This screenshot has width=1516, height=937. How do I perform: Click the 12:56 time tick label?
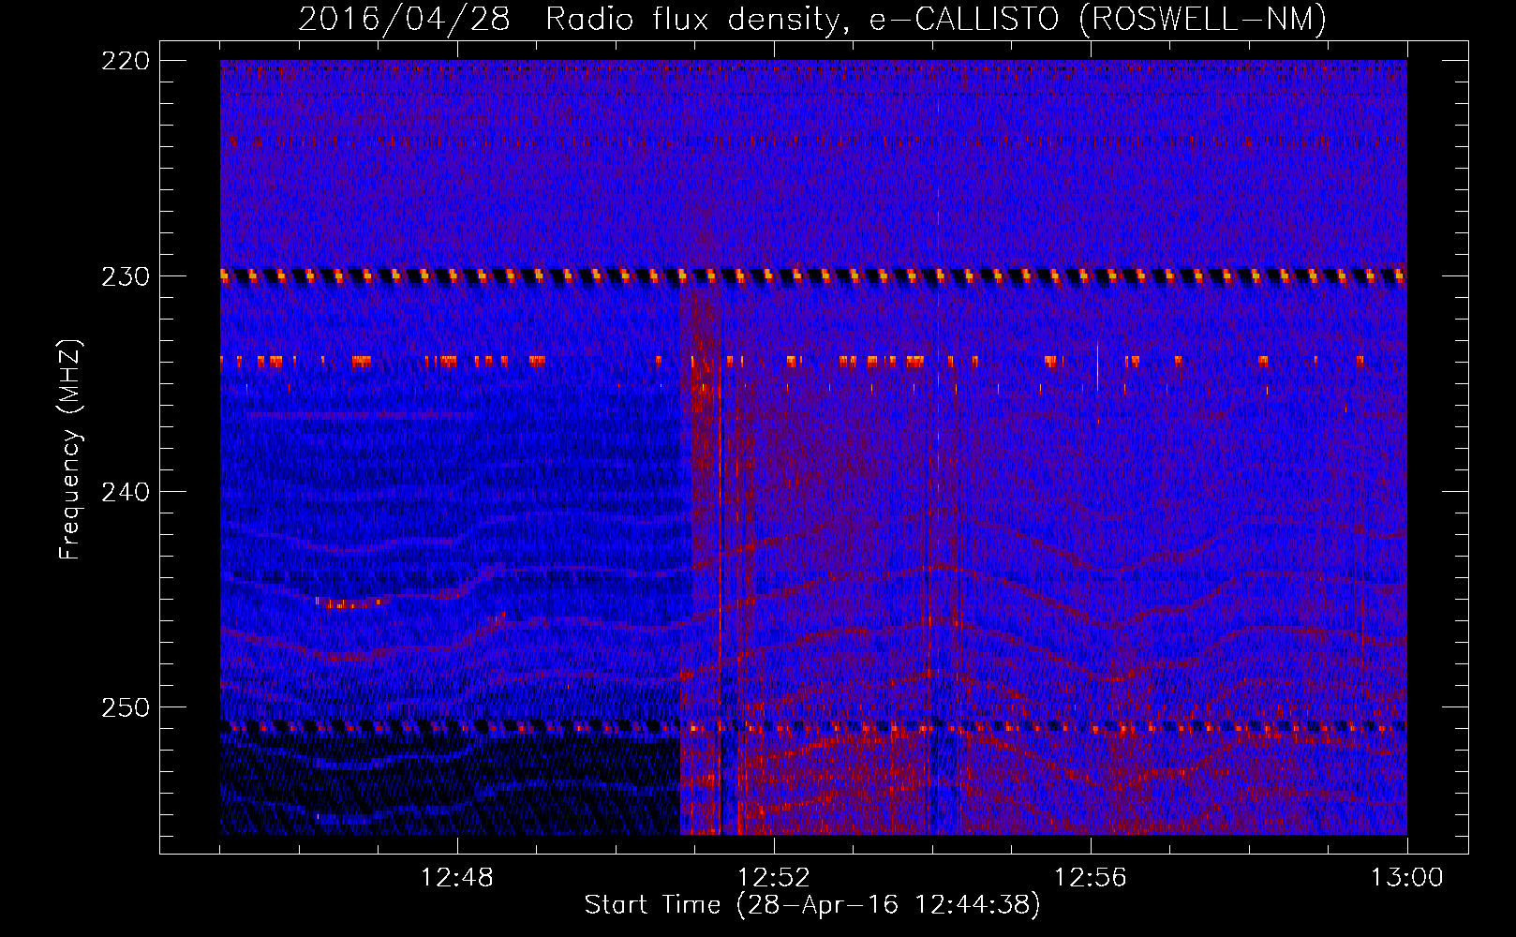tap(1091, 878)
